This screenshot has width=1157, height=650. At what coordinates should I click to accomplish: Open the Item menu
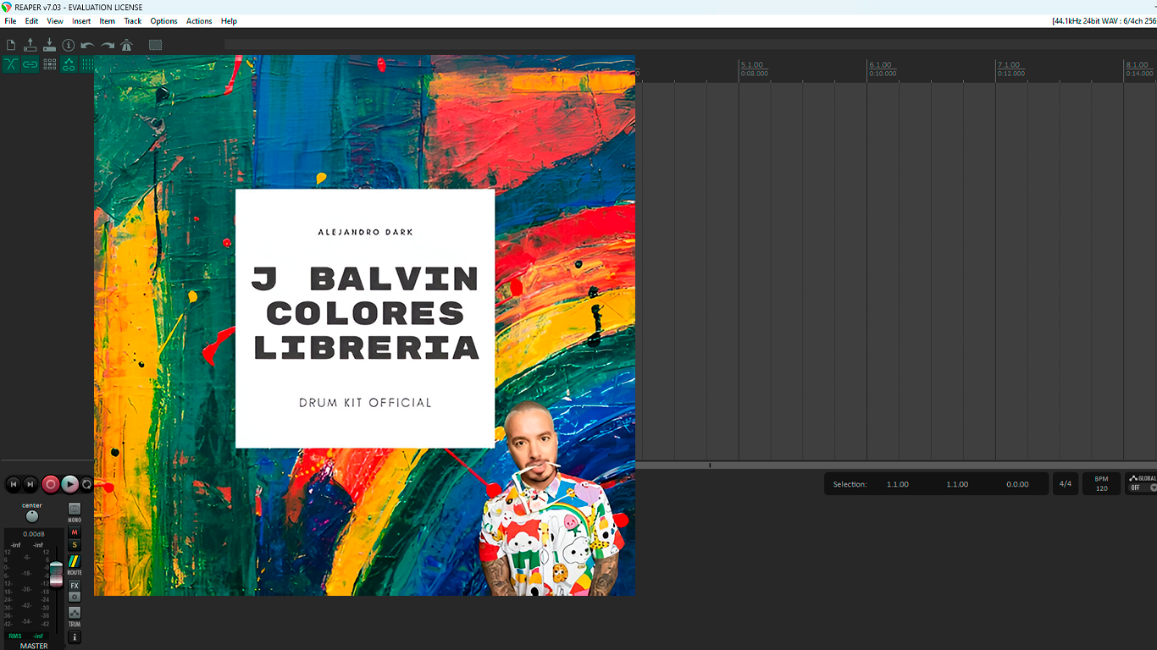click(108, 21)
